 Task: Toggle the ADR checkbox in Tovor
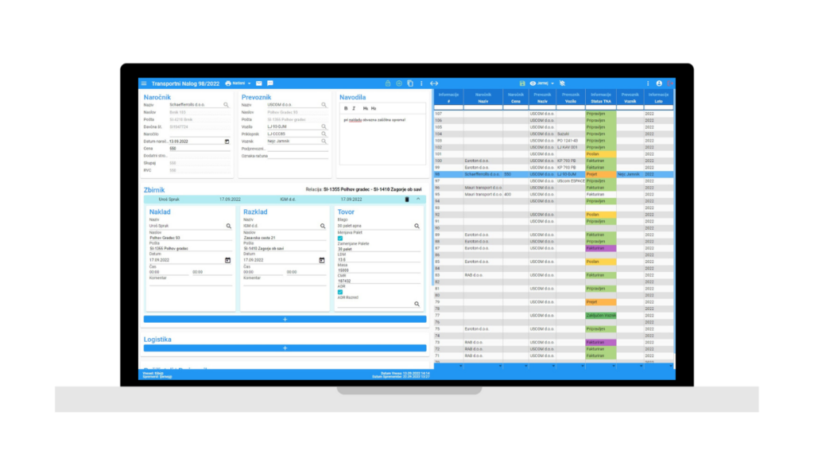click(340, 292)
